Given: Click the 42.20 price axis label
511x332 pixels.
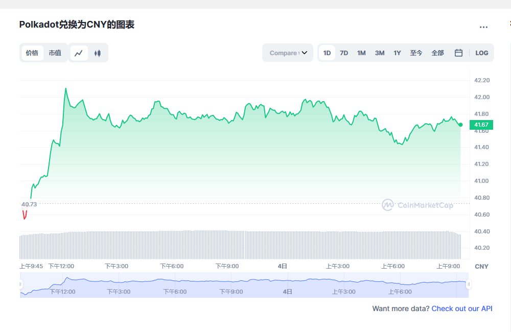Looking at the screenshot, I should click(x=482, y=81).
